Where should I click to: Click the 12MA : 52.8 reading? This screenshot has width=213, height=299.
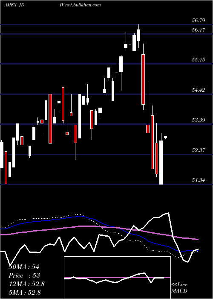point(26,284)
